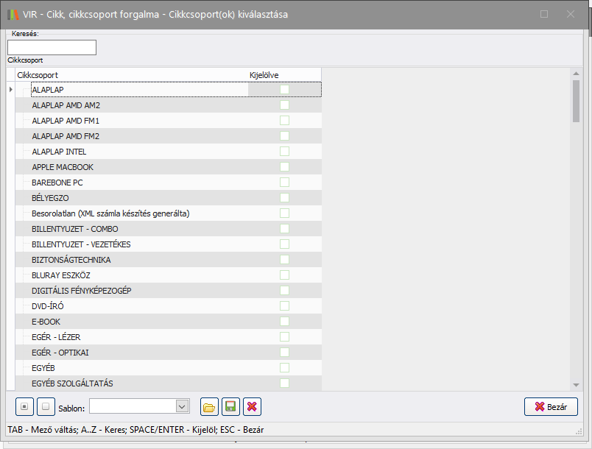Image resolution: width=592 pixels, height=449 pixels.
Task: Tick the checkbox for ALAPLAP AMD AM2
Action: (284, 105)
